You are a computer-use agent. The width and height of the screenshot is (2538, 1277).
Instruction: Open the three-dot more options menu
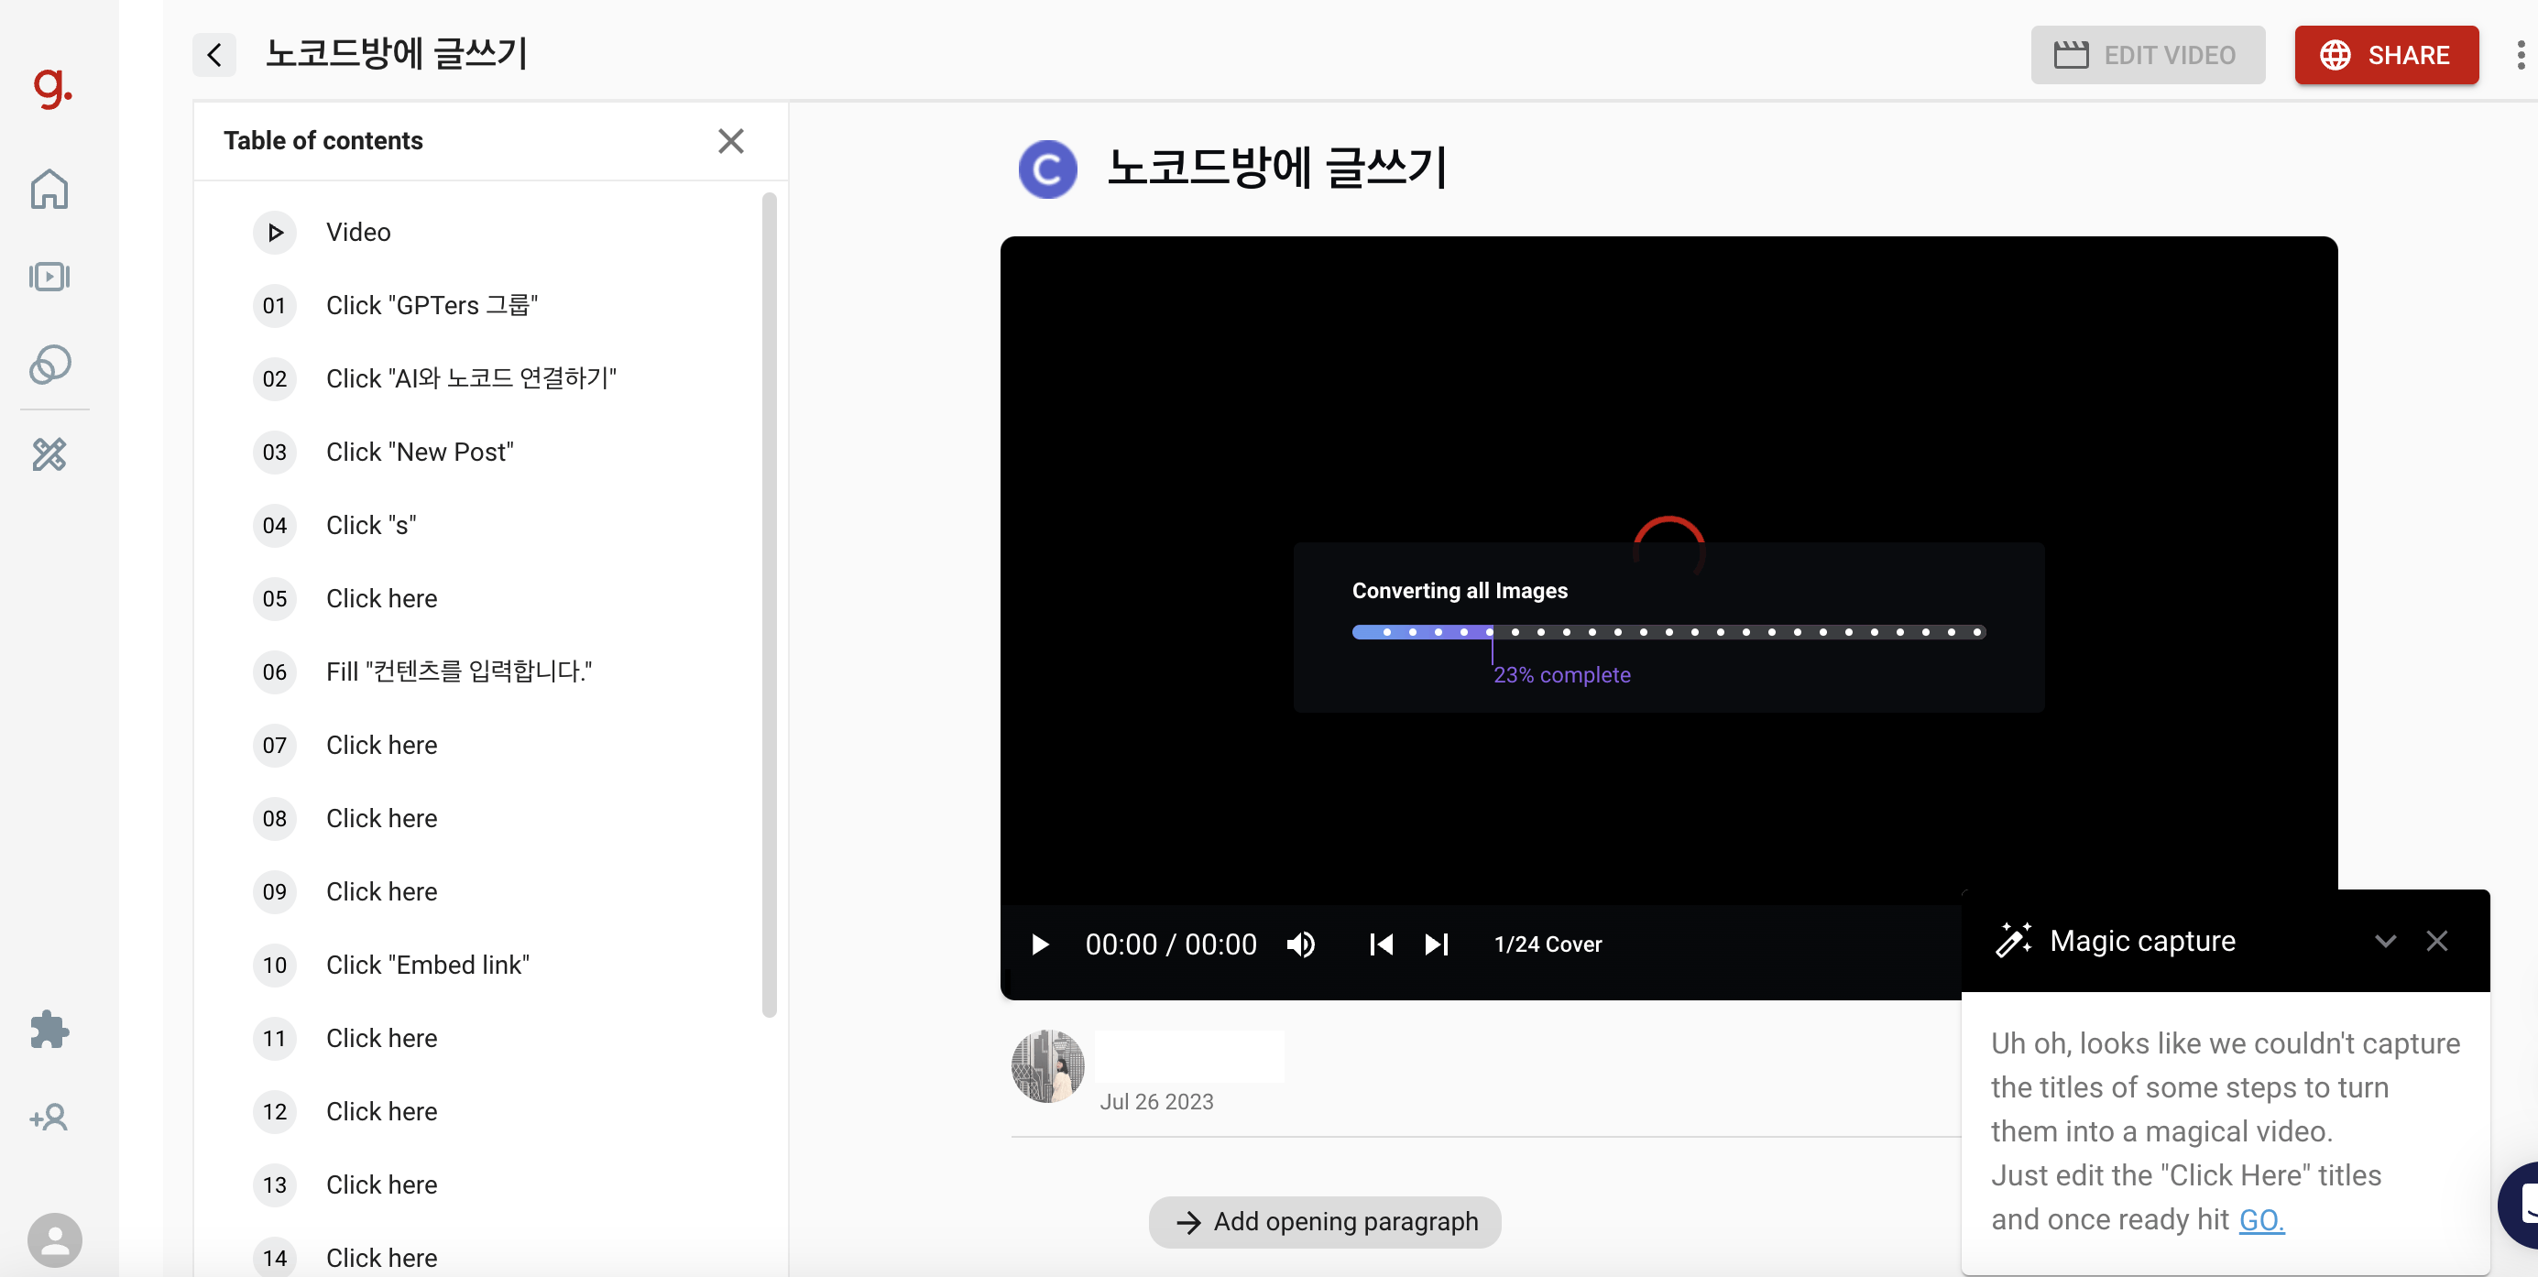click(2521, 55)
